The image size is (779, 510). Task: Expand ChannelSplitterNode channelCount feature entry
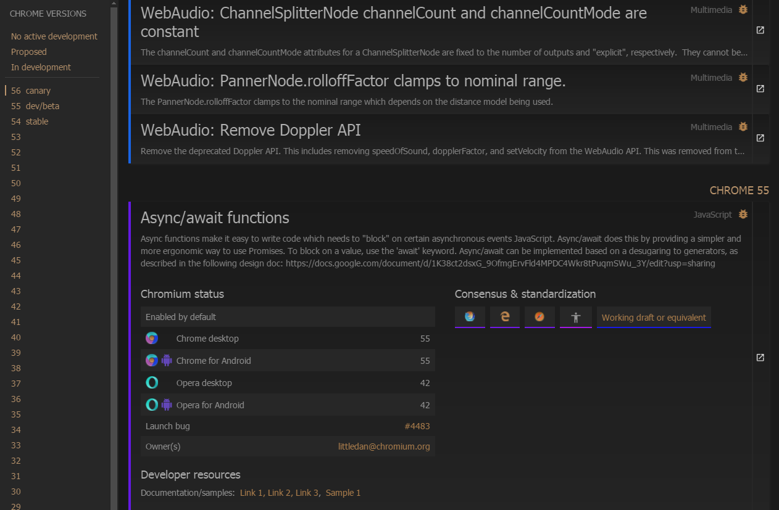pyautogui.click(x=394, y=22)
